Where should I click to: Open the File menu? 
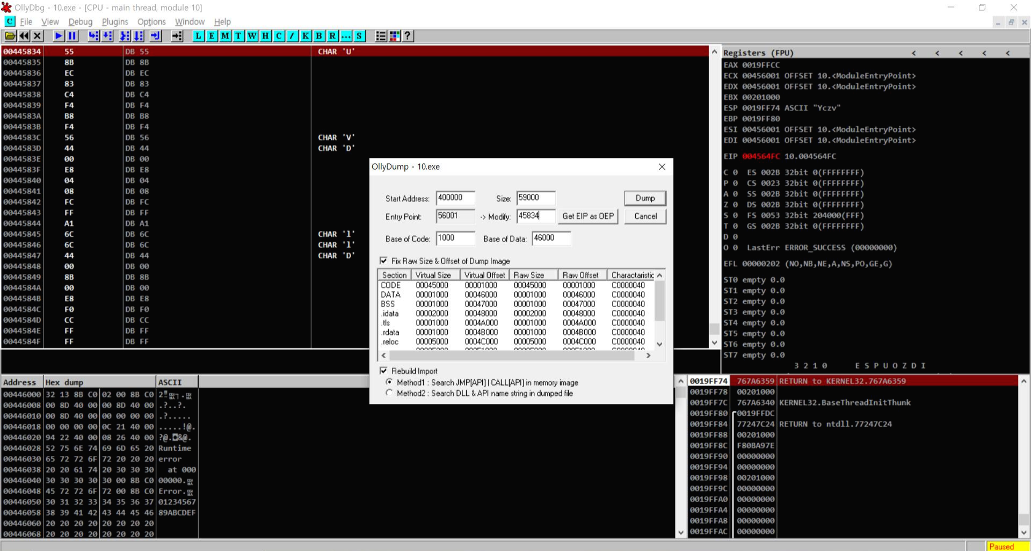(26, 21)
